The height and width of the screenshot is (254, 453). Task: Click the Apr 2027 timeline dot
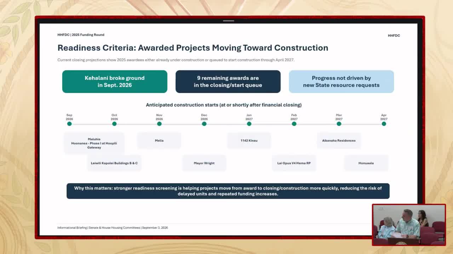[384, 124]
